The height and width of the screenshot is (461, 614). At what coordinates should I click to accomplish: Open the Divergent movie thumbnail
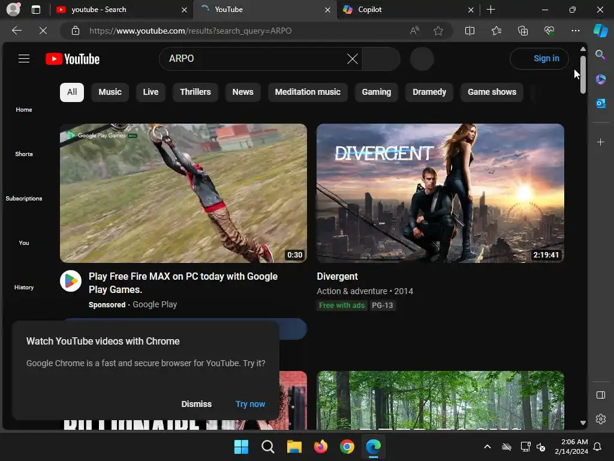tap(440, 193)
